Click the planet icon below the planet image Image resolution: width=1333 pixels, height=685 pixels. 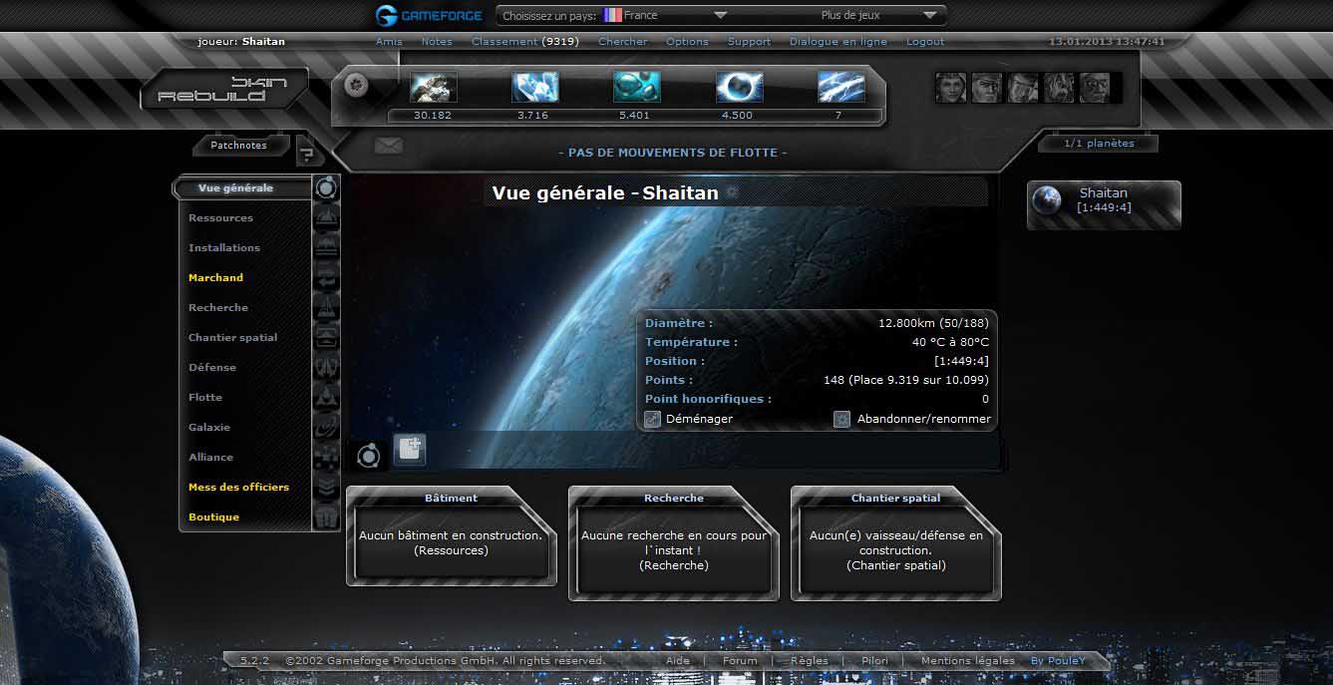pos(368,456)
